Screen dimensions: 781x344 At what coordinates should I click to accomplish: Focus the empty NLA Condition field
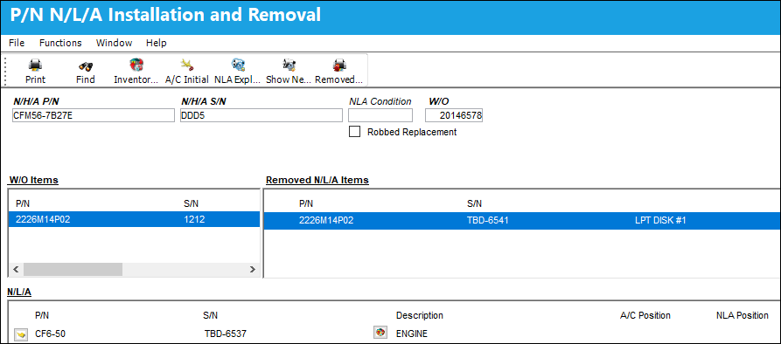(380, 115)
